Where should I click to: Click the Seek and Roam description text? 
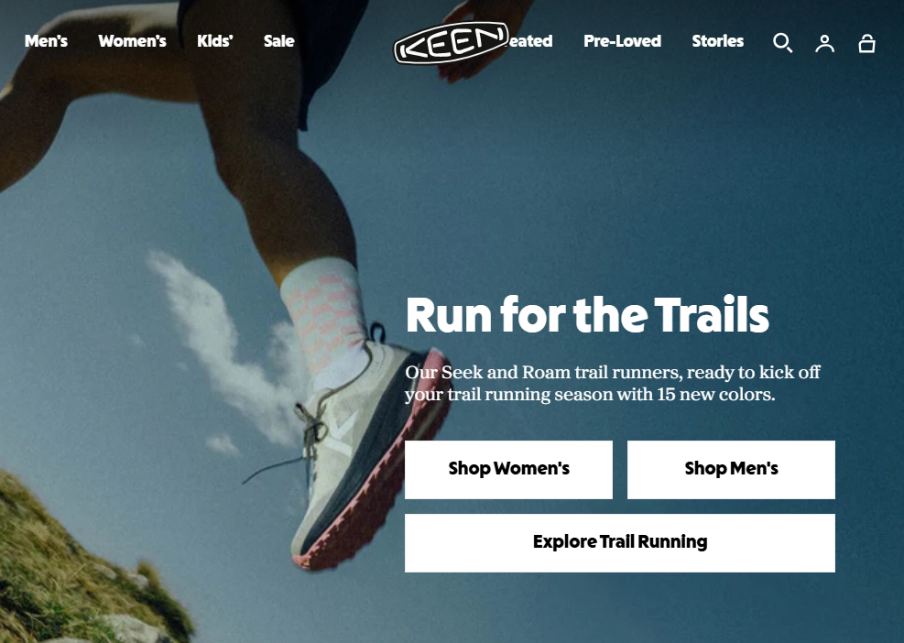(x=612, y=383)
